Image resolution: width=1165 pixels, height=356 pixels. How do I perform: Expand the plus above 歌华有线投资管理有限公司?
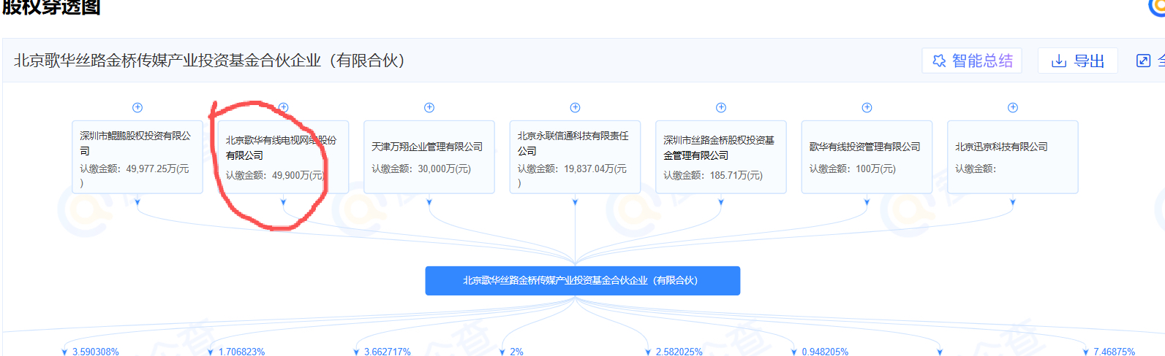[x=867, y=107]
